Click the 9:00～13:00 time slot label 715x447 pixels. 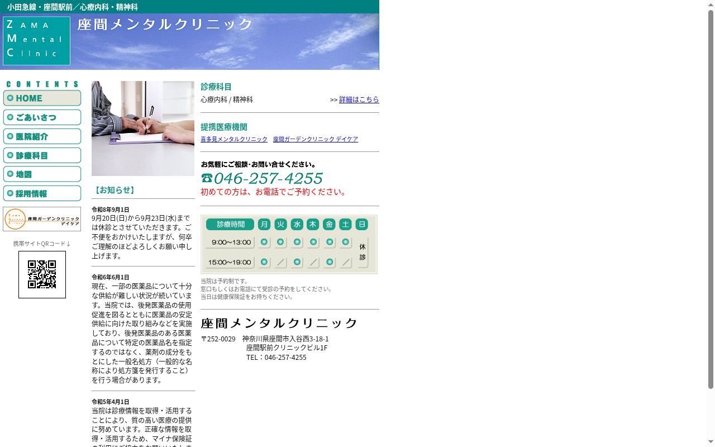pyautogui.click(x=230, y=242)
